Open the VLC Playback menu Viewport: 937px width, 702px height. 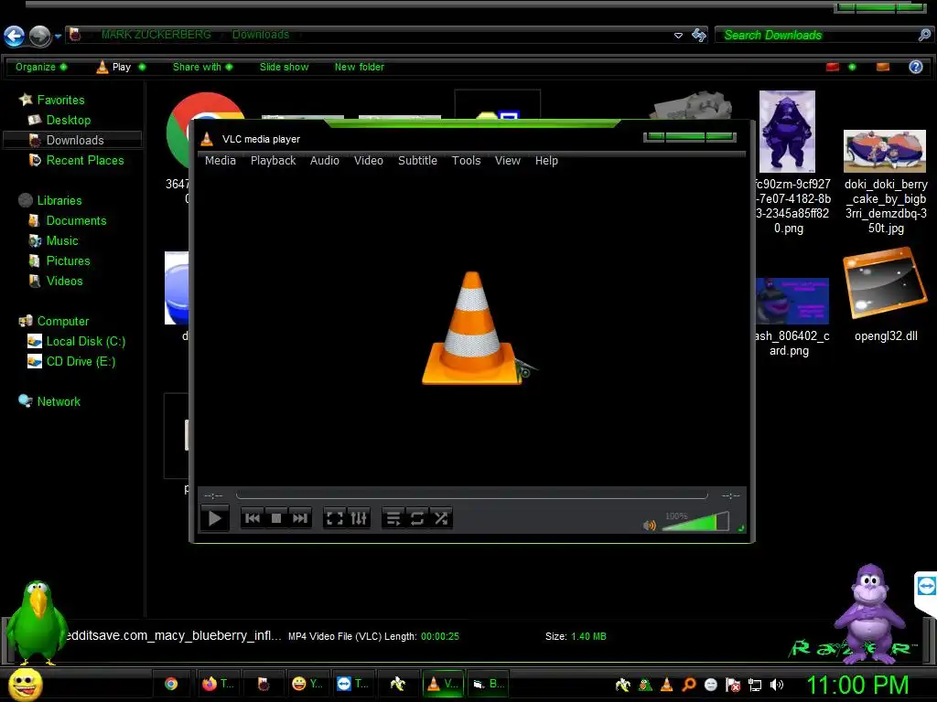click(x=273, y=161)
